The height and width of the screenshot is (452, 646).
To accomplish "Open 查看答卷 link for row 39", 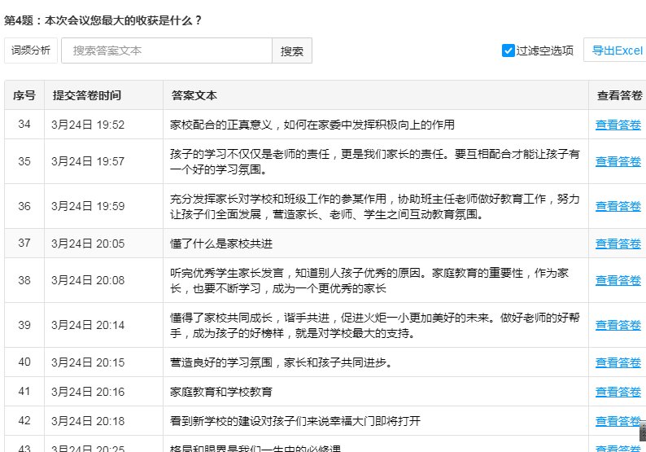I will click(x=618, y=325).
